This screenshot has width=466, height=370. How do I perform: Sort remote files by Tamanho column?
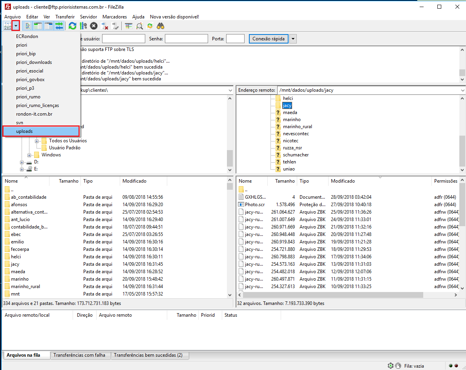pos(282,181)
